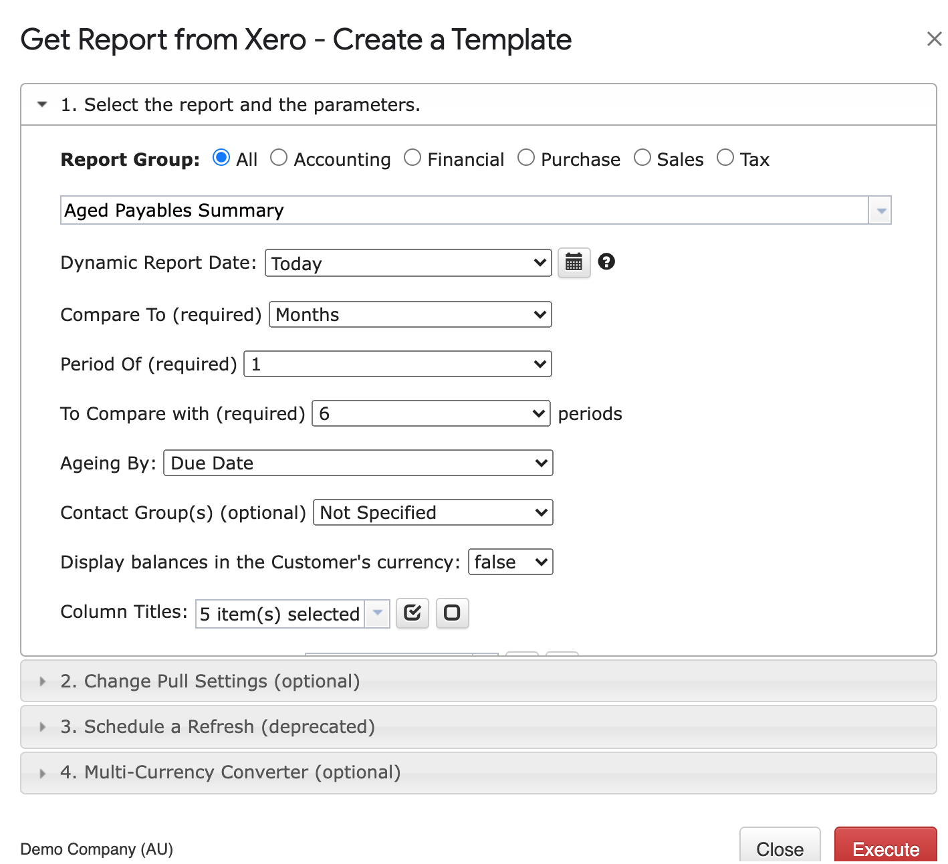Image resolution: width=948 pixels, height=864 pixels.
Task: Deselect all column titles square icon
Action: (x=452, y=613)
